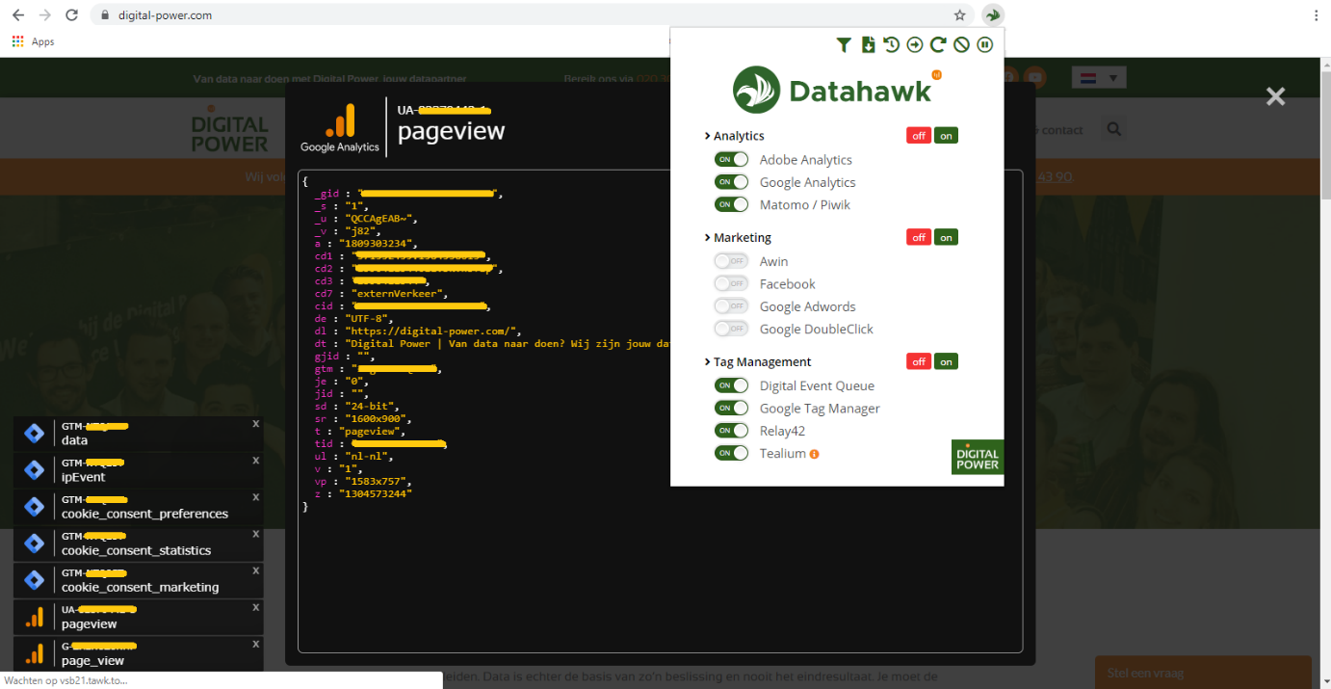Open the language flag dropdown
The image size is (1331, 689).
point(1099,77)
